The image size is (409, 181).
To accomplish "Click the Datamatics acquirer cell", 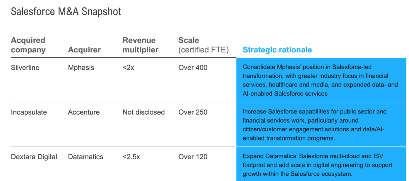I will [85, 157].
